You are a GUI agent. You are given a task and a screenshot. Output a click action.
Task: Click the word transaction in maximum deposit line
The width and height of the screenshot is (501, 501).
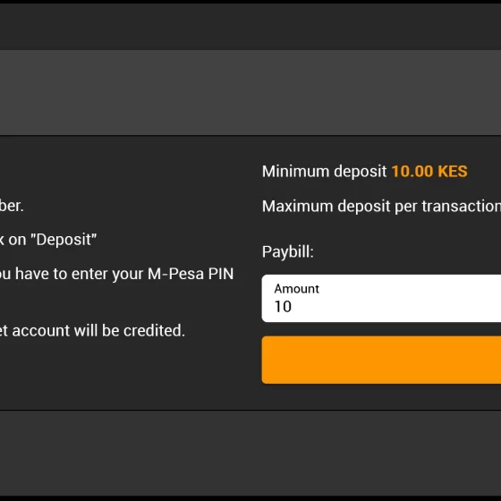point(462,207)
